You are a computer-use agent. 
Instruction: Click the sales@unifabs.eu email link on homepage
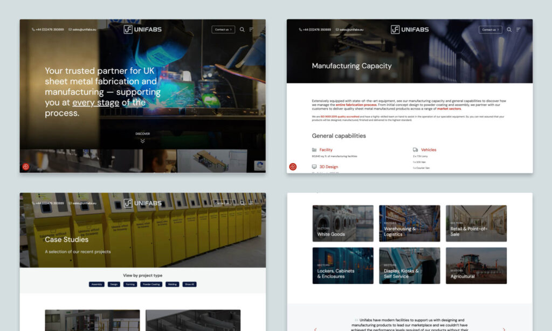pos(81,30)
